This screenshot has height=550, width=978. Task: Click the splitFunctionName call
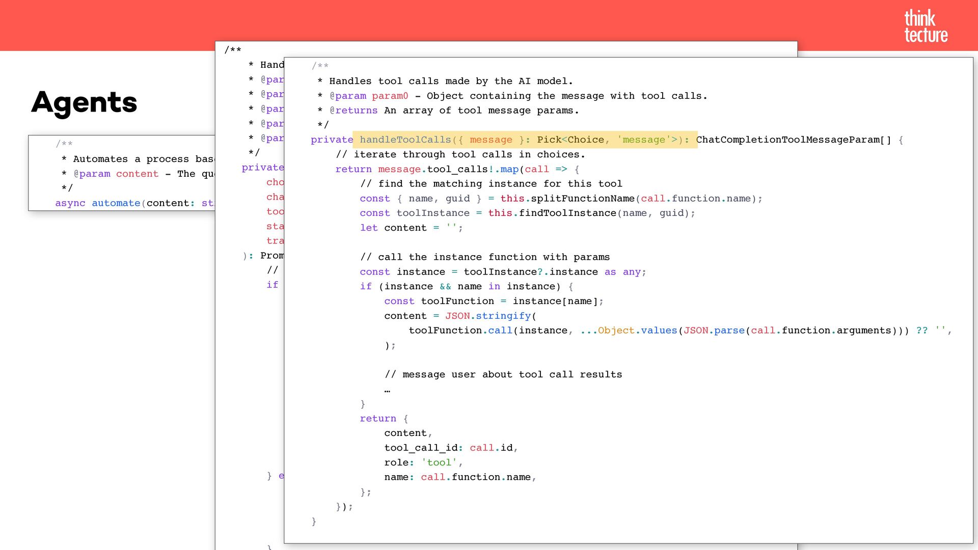tap(582, 199)
